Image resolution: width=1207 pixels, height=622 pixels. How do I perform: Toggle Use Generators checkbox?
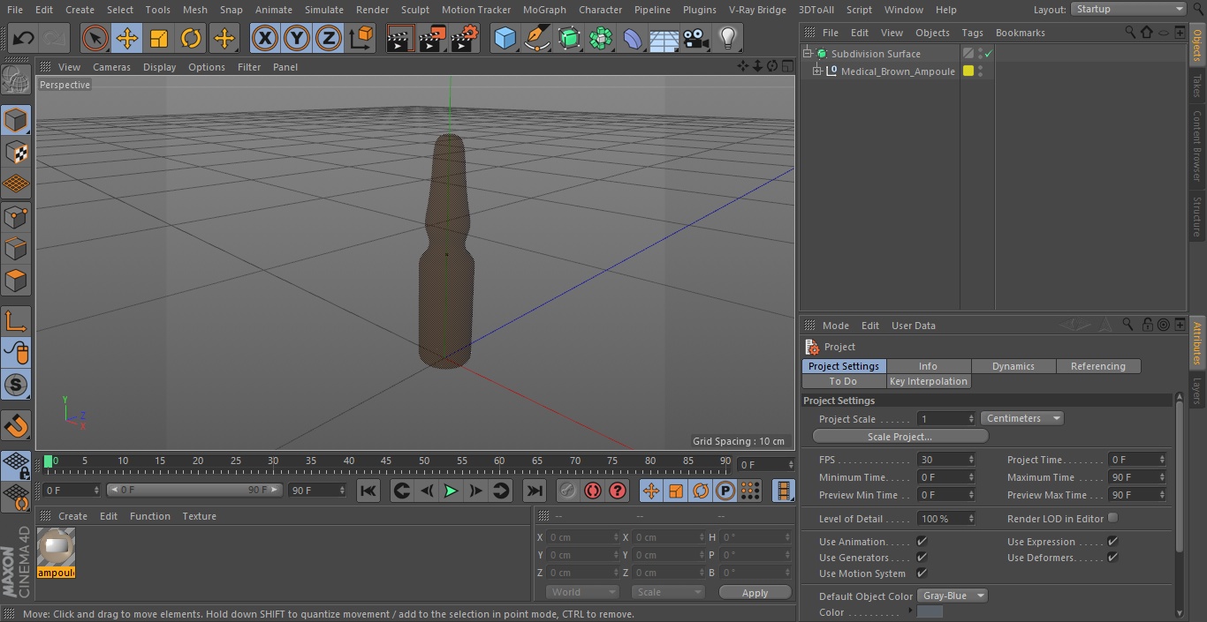(x=922, y=557)
